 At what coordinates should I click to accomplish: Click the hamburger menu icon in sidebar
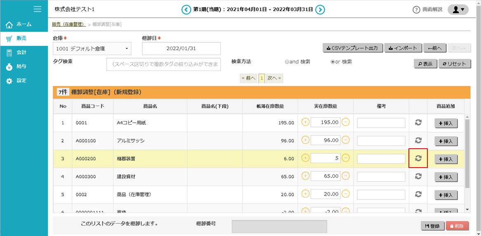[x=38, y=9]
